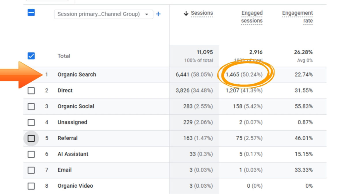This screenshot has height=194, width=346.
Task: Check the Organic Video row checkbox
Action: [31, 186]
